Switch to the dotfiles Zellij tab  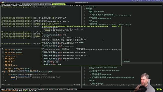click(x=26, y=4)
